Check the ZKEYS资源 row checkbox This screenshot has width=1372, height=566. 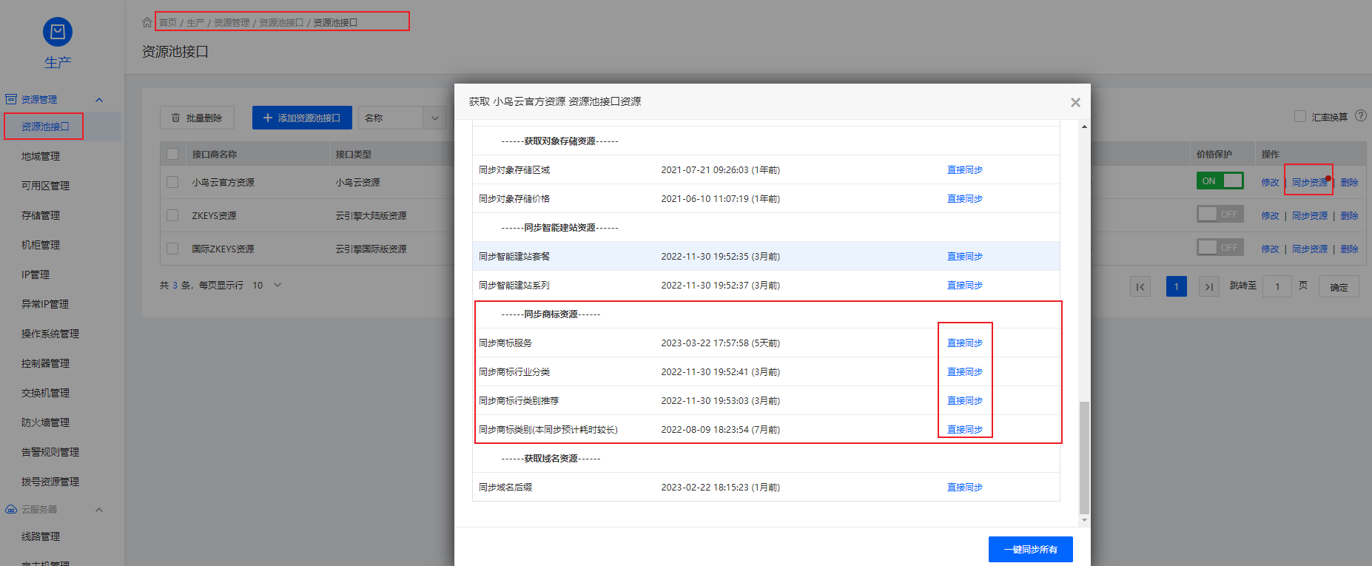(x=172, y=215)
